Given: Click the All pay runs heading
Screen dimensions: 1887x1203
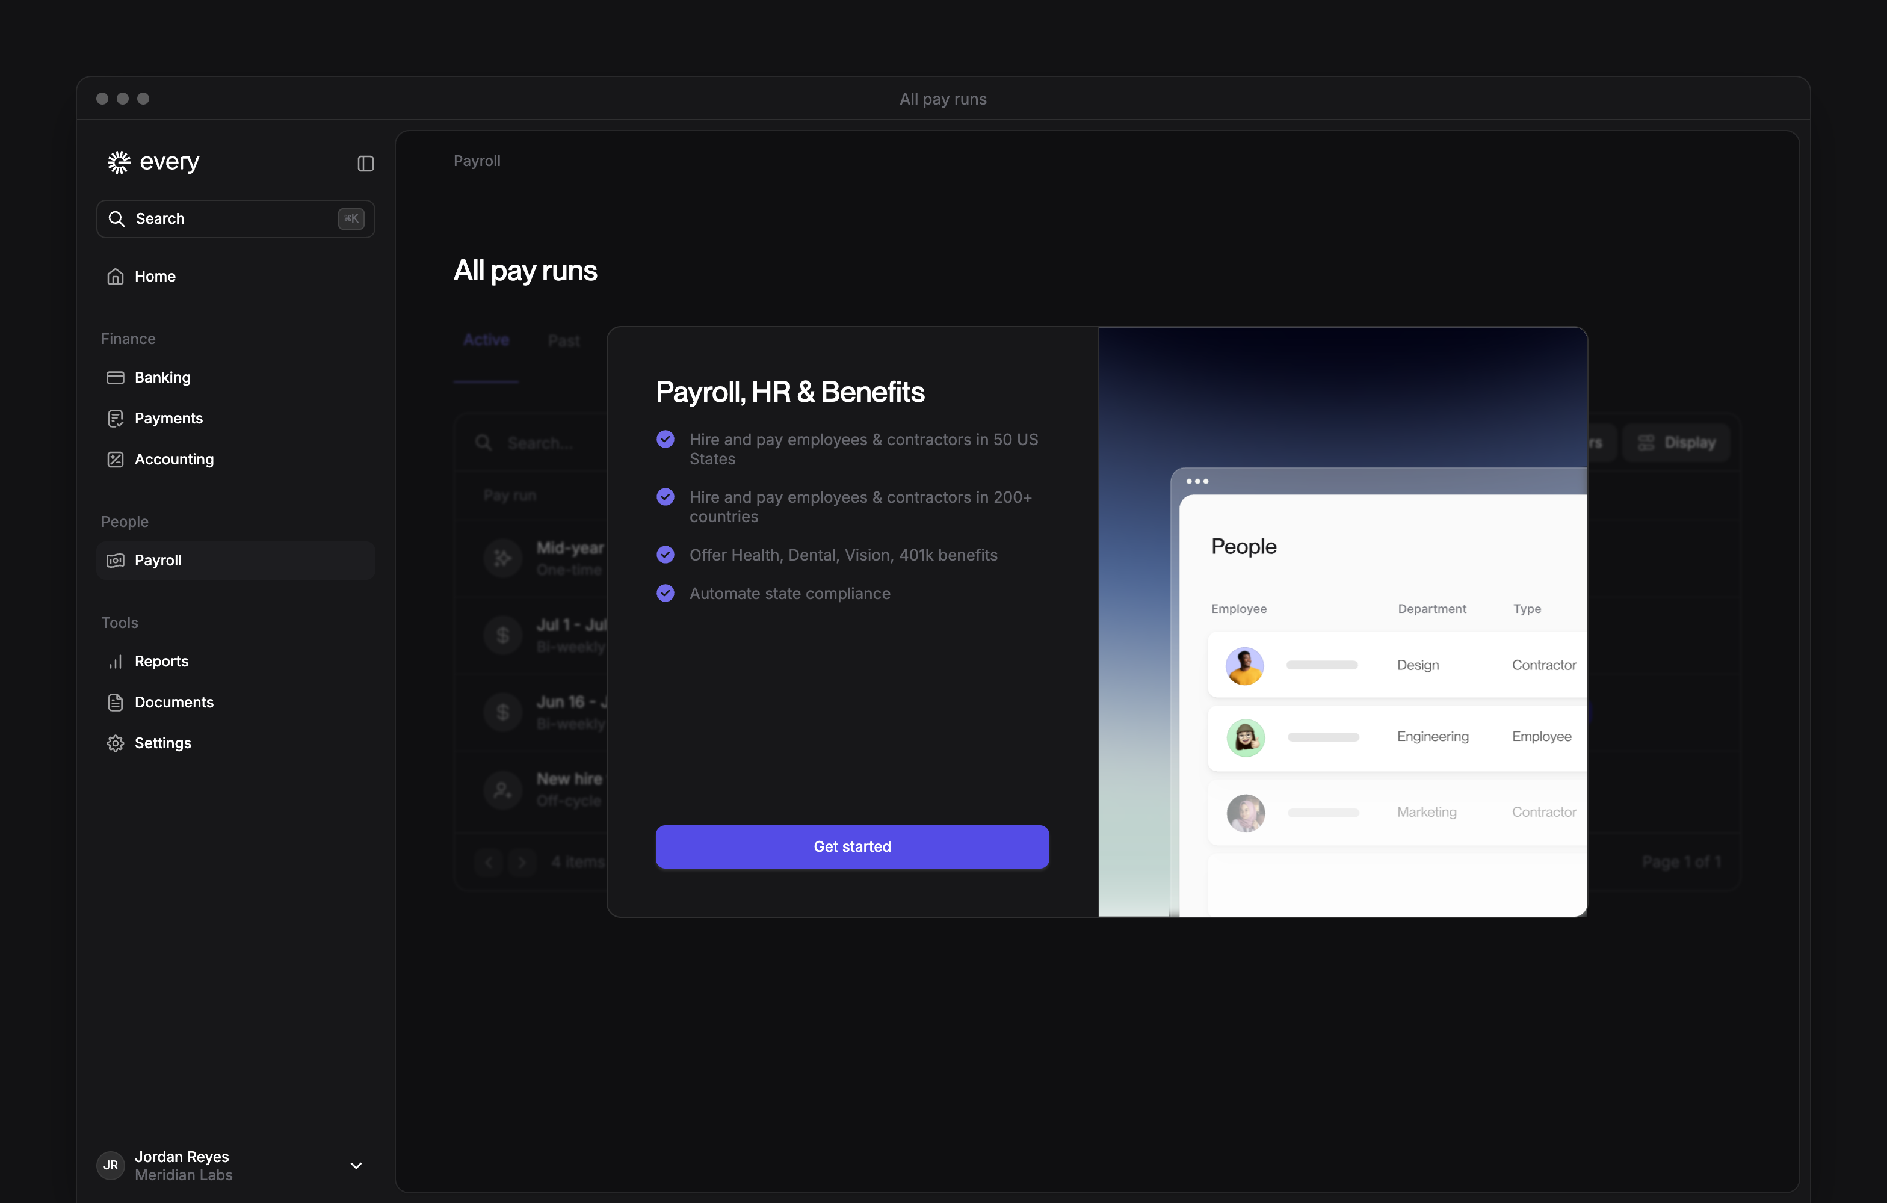Looking at the screenshot, I should click(x=525, y=271).
